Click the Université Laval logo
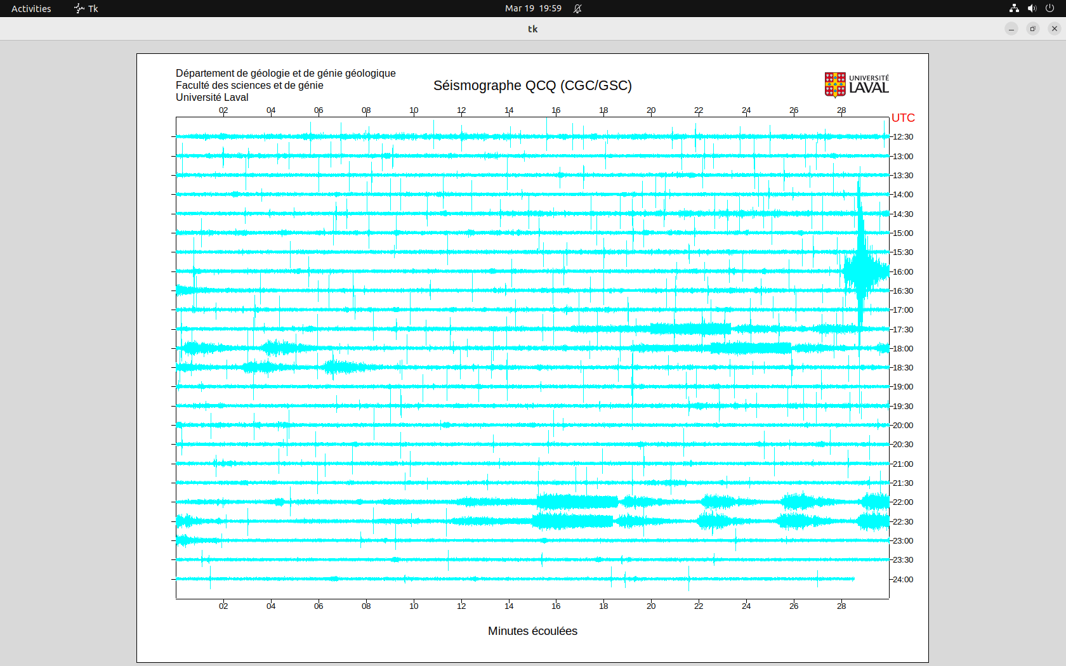The height and width of the screenshot is (666, 1066). point(856,84)
